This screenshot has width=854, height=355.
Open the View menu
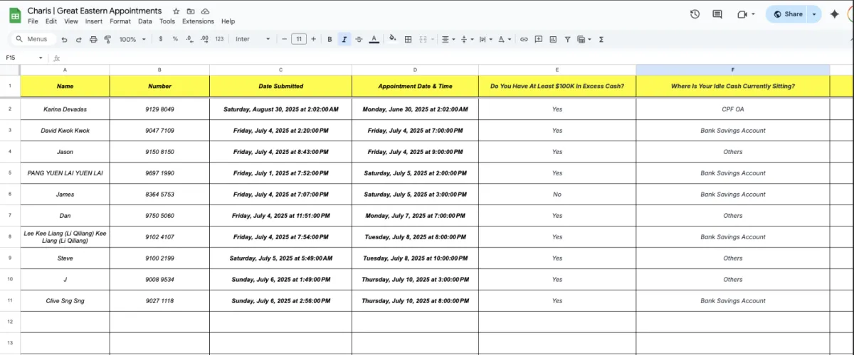coord(71,21)
